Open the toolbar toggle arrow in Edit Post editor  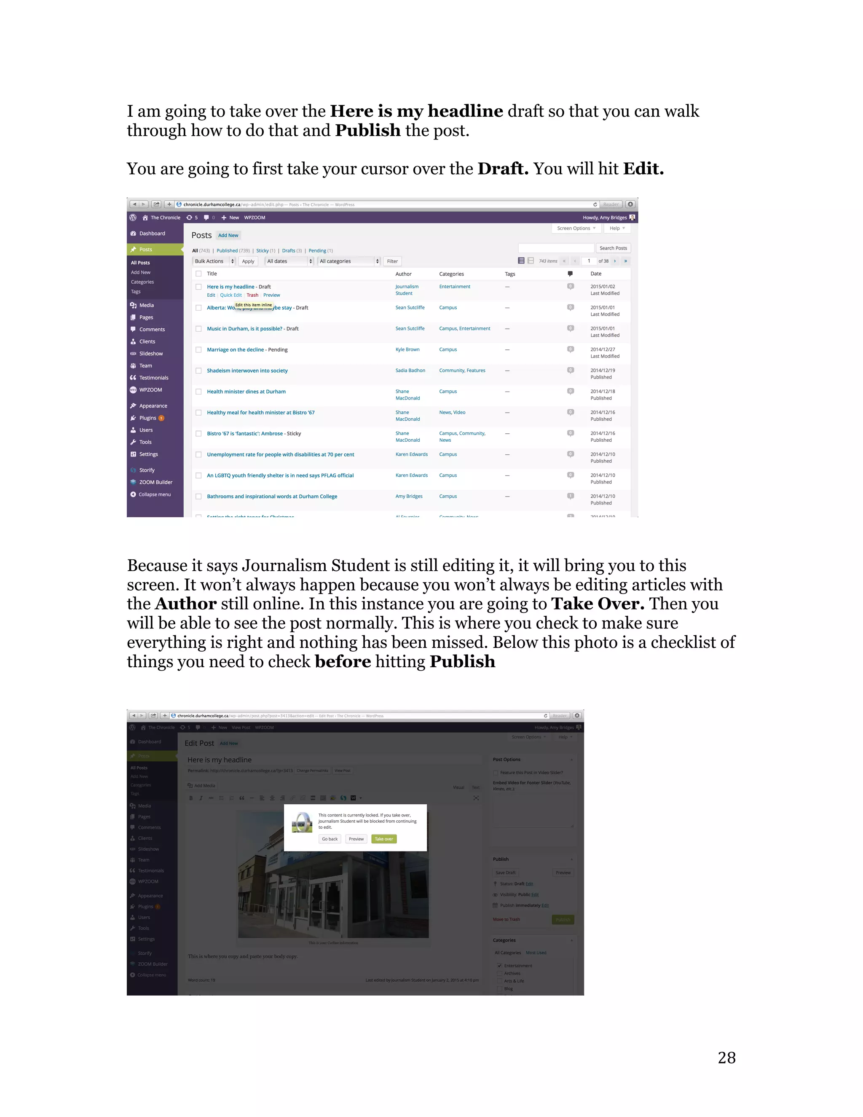(361, 798)
